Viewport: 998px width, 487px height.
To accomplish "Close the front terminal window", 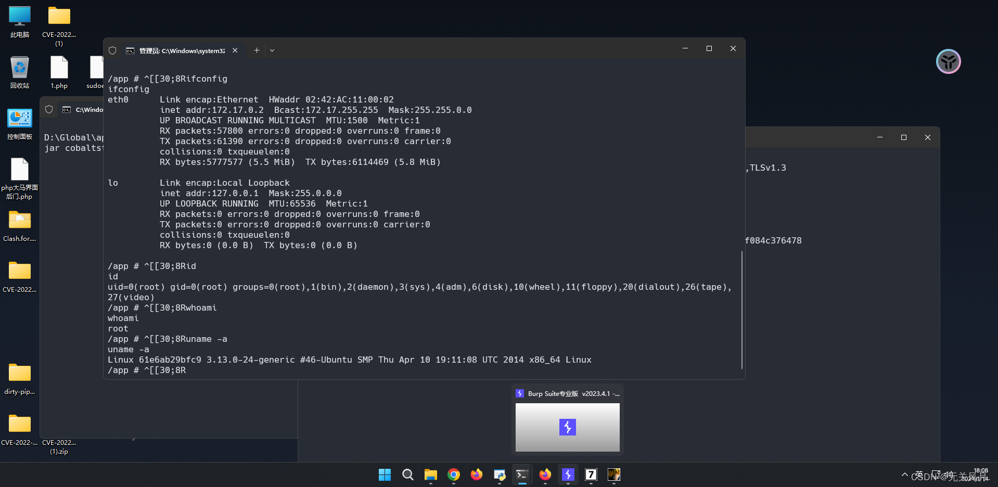I will coord(733,48).
